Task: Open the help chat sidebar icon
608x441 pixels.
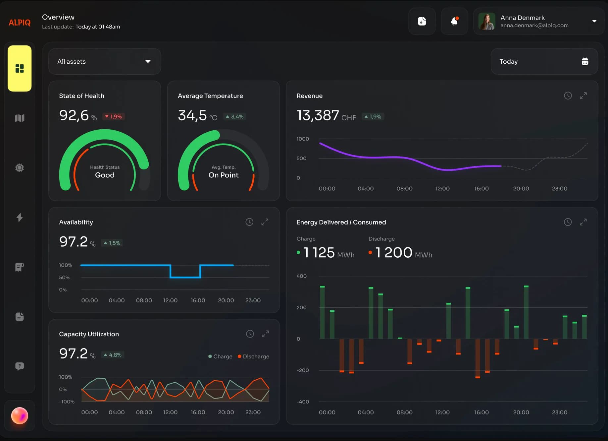Action: (x=20, y=366)
